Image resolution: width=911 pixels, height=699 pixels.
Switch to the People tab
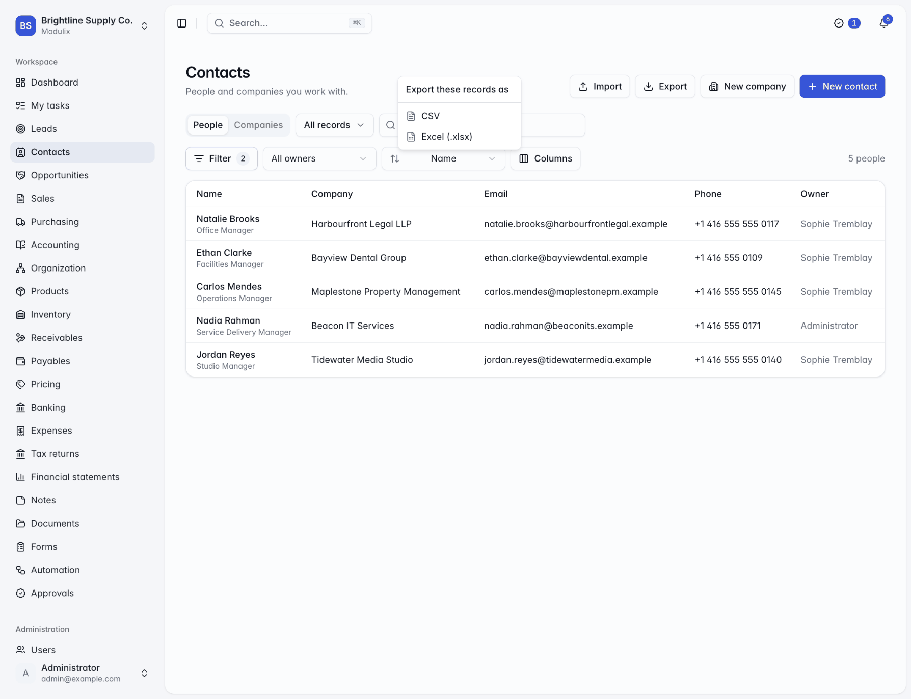click(208, 125)
